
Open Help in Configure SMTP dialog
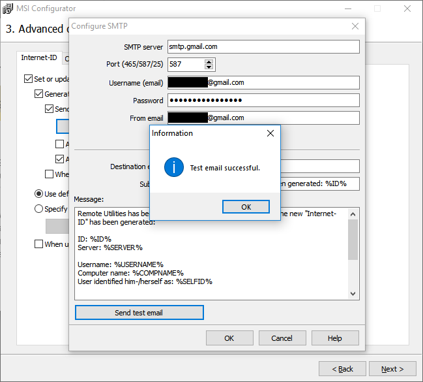click(334, 338)
